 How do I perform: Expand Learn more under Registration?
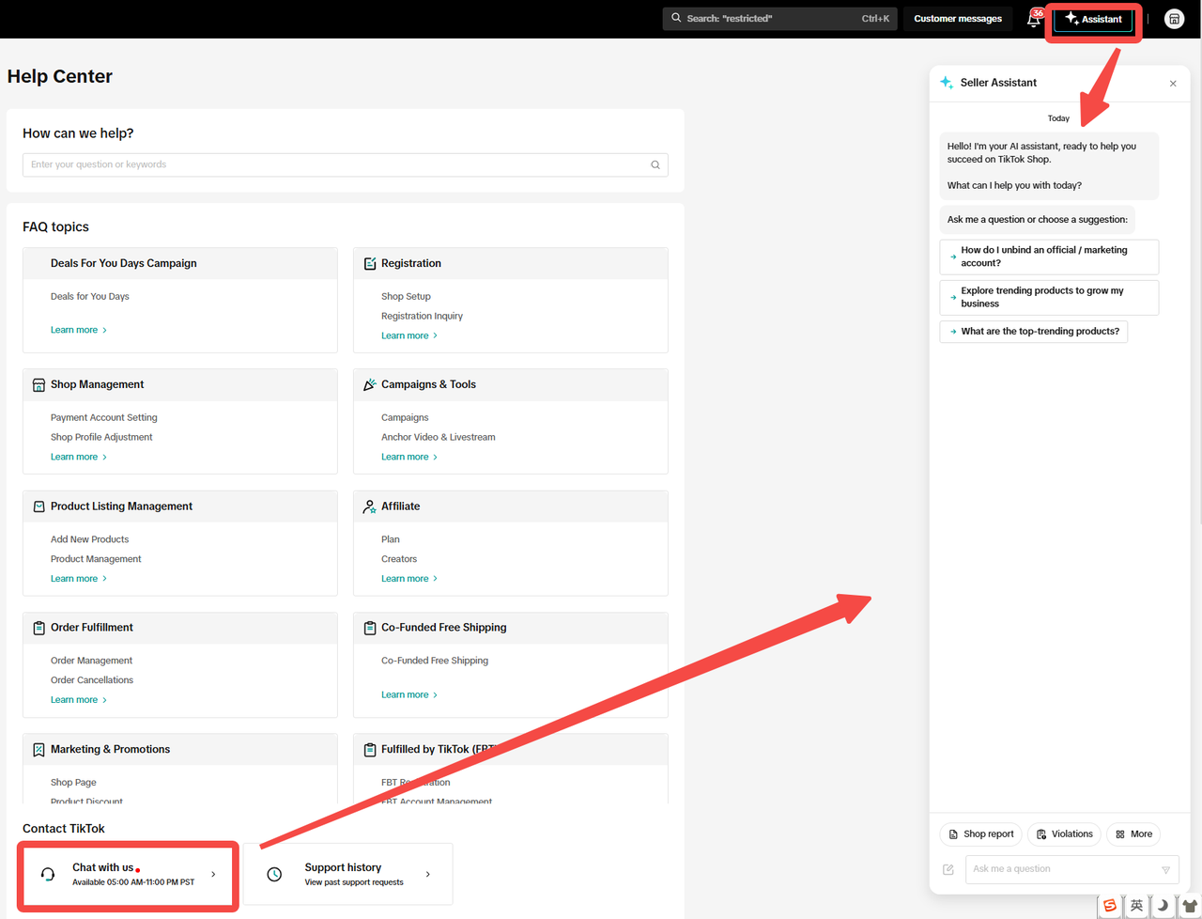coord(408,335)
